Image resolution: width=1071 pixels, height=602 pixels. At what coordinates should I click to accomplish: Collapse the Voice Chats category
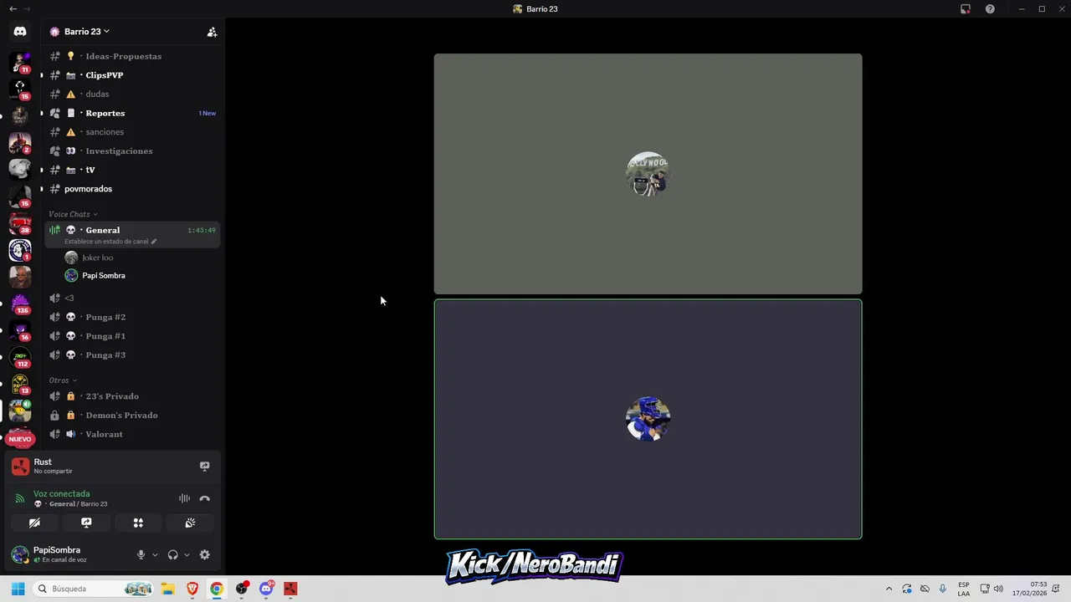(73, 214)
